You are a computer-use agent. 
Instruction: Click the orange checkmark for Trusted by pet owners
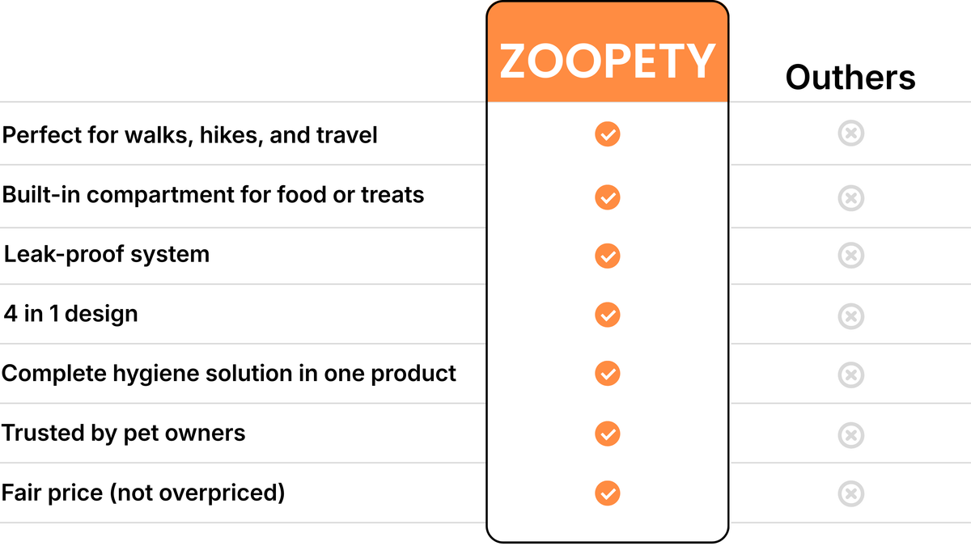(607, 434)
